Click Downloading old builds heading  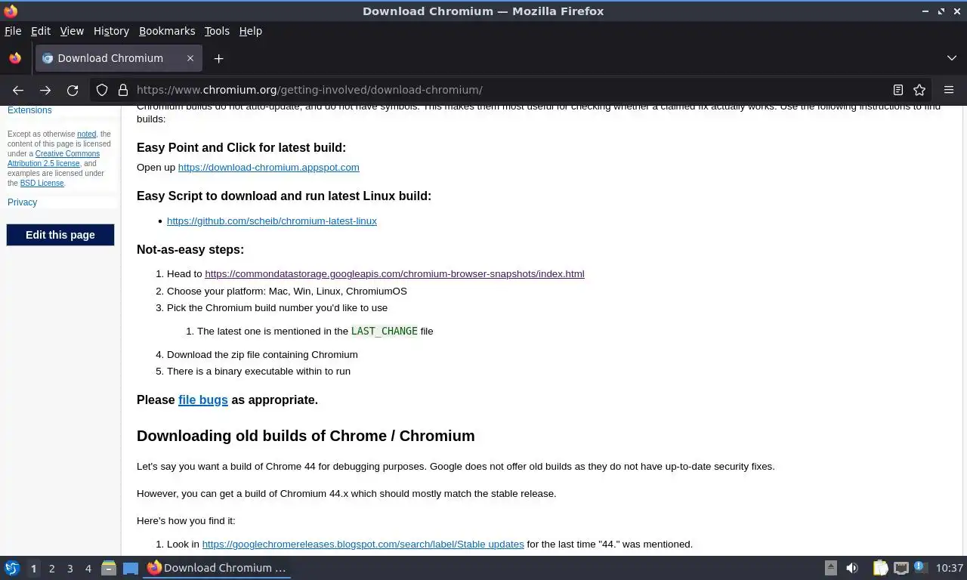(x=306, y=436)
